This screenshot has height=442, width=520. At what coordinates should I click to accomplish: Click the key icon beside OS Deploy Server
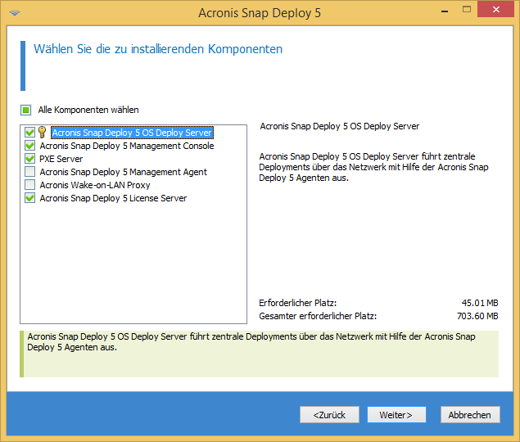pos(42,132)
